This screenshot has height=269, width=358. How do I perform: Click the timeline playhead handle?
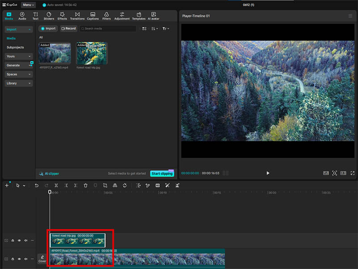pos(50,192)
